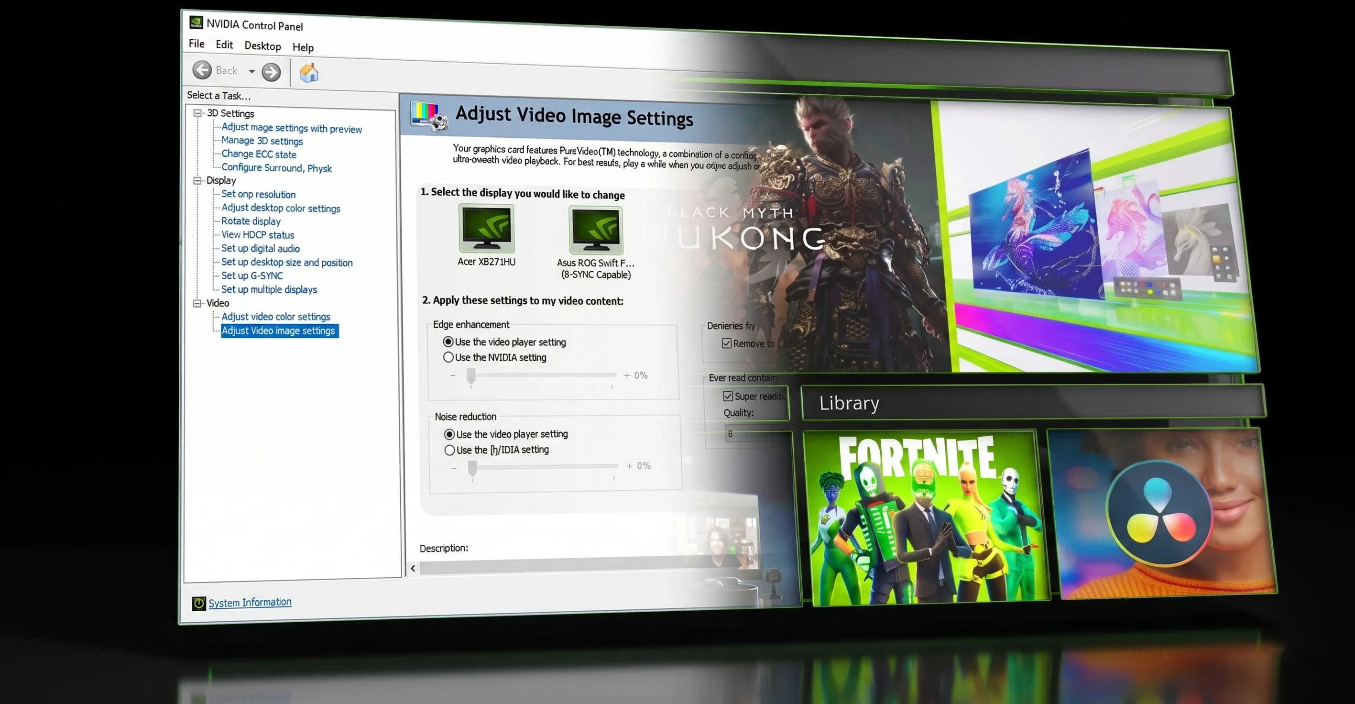Open the resolution settings item
The height and width of the screenshot is (704, 1355).
tap(258, 194)
